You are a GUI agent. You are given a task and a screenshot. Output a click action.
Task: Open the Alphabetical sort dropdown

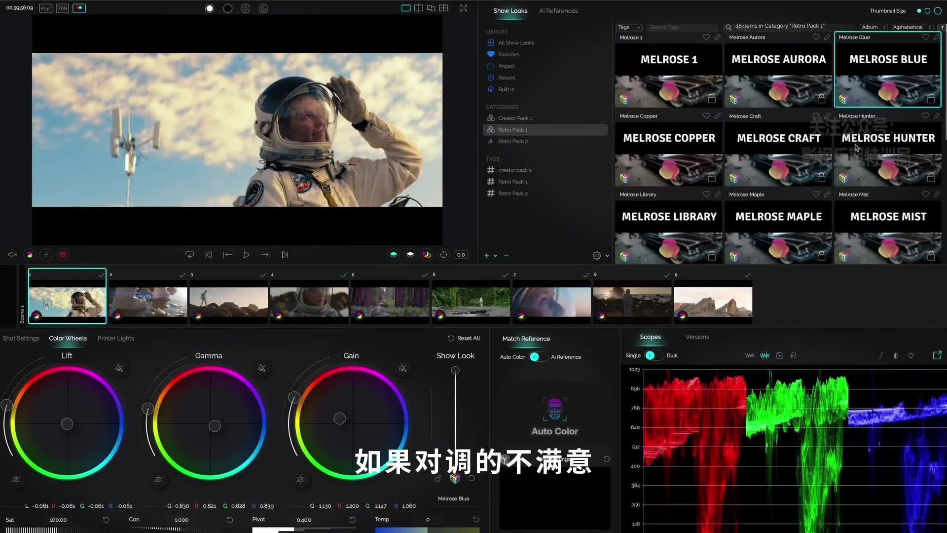coord(911,27)
